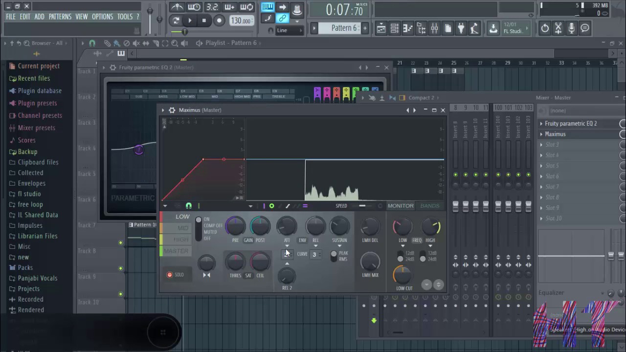Screen dimensions: 626x352
Task: Click Fruity parametric EQ 2 gear icon
Action: pyautogui.click(x=112, y=67)
